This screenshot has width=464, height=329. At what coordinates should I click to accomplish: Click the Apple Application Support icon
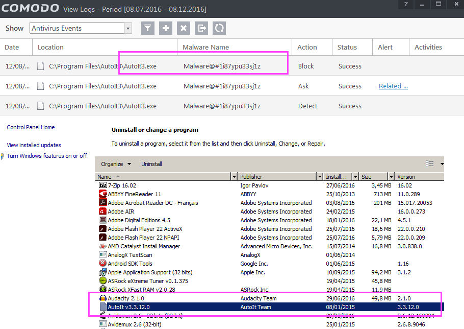pos(102,272)
